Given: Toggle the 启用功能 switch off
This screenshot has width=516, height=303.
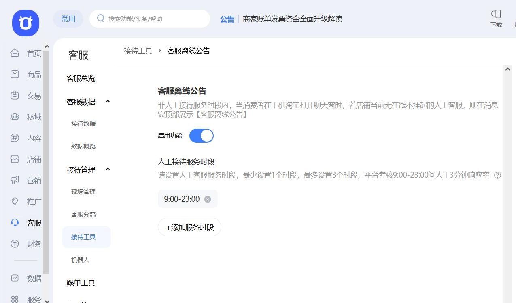Looking at the screenshot, I should coord(201,136).
